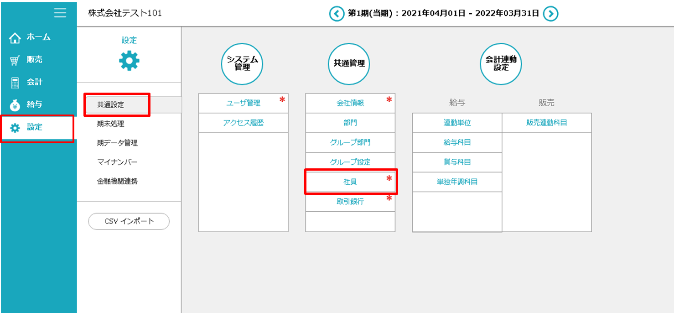Go to next fiscal period arrow
This screenshot has height=313, width=674.
pyautogui.click(x=550, y=14)
